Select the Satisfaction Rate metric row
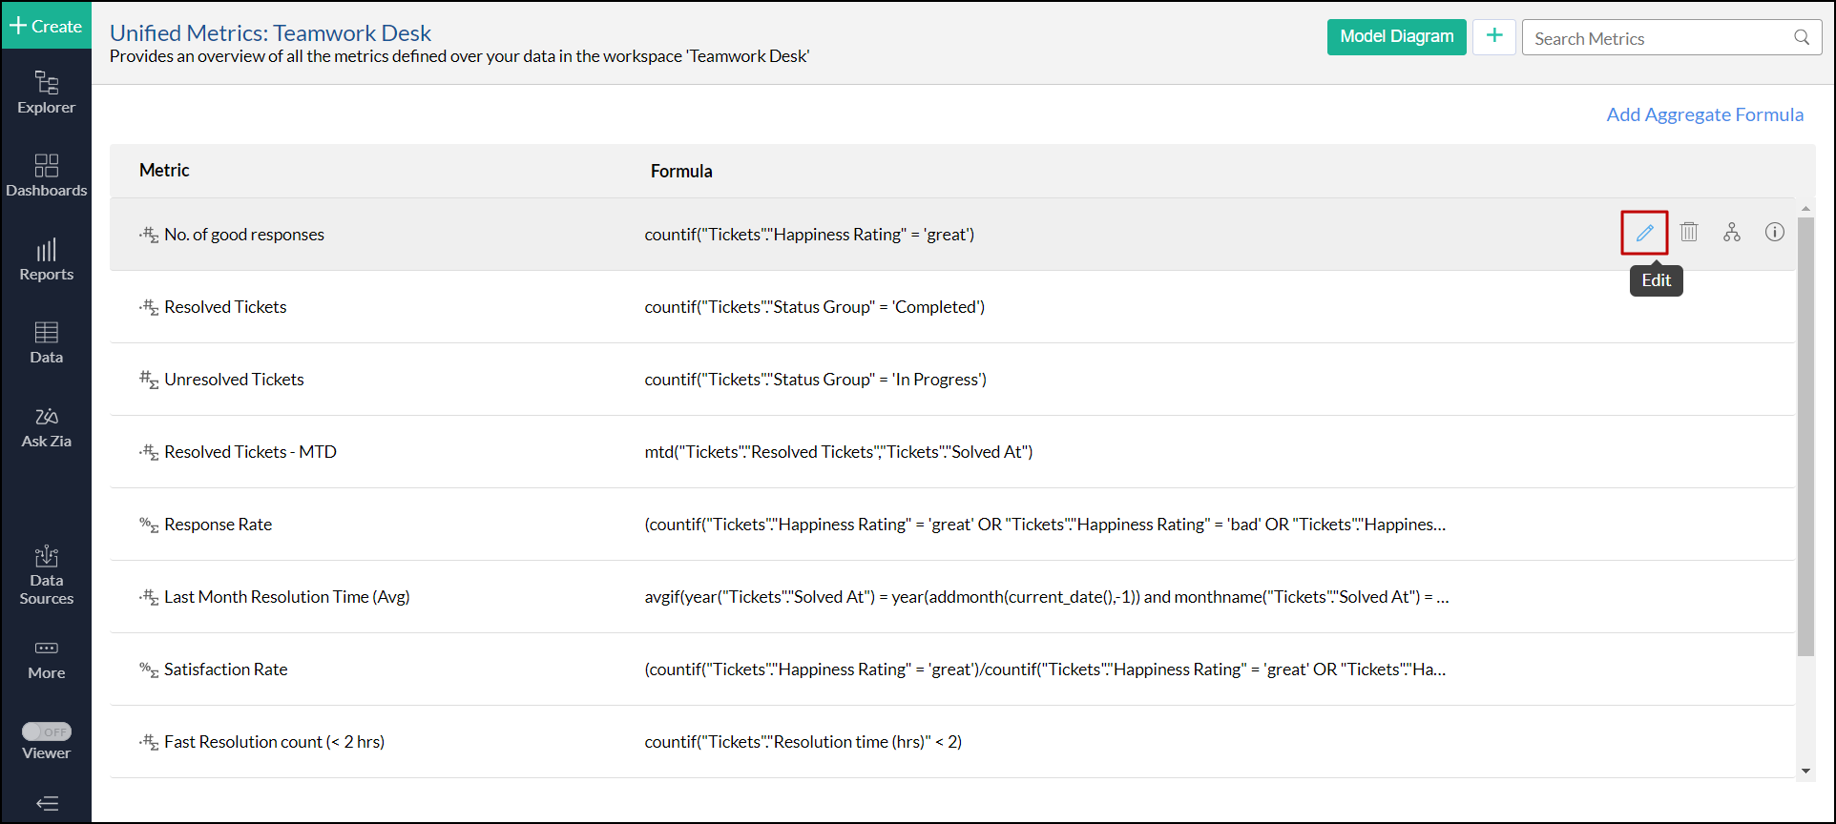The height and width of the screenshot is (824, 1836). point(225,669)
